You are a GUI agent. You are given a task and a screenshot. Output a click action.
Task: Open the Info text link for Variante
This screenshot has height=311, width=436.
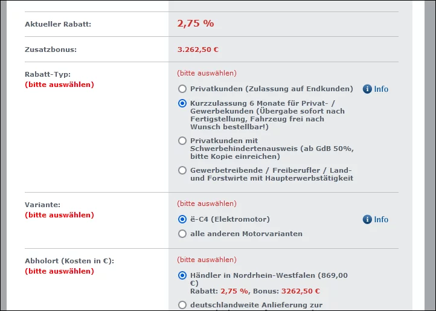pyautogui.click(x=381, y=219)
